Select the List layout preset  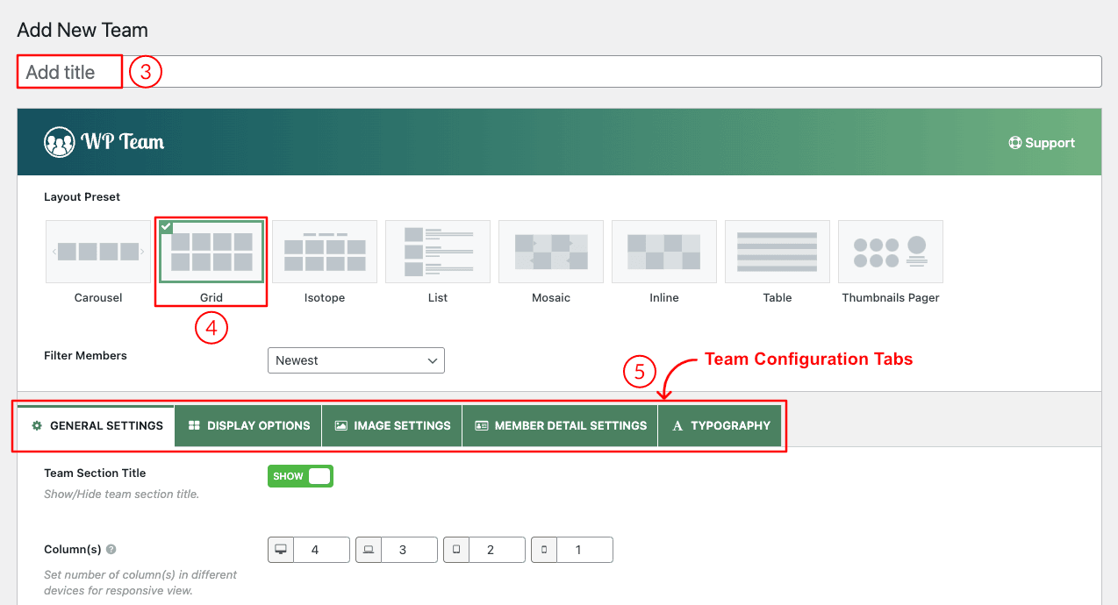point(437,252)
